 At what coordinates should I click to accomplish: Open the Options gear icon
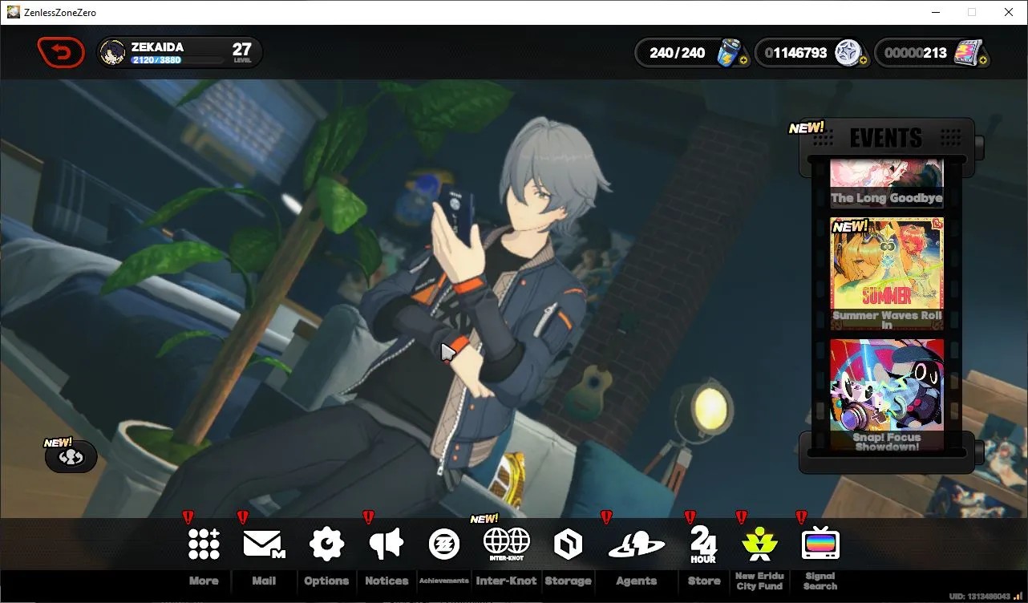pos(326,544)
